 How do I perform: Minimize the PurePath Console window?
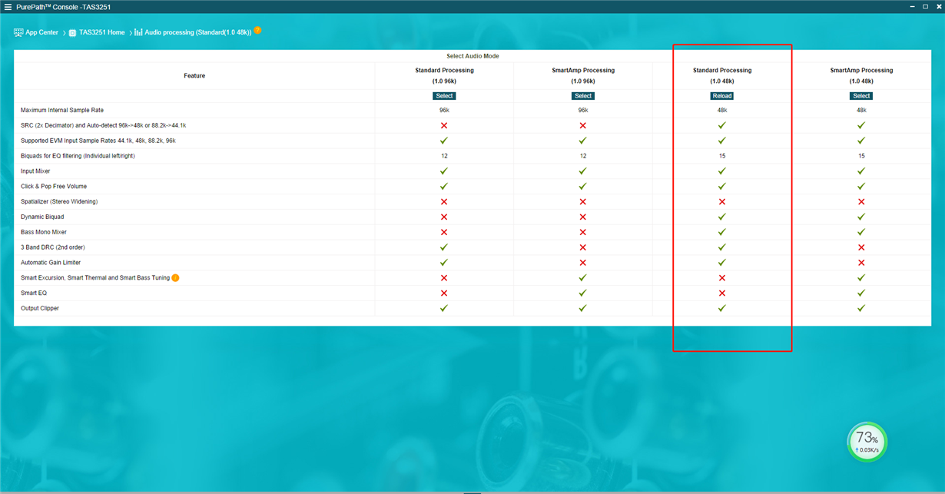coord(912,6)
